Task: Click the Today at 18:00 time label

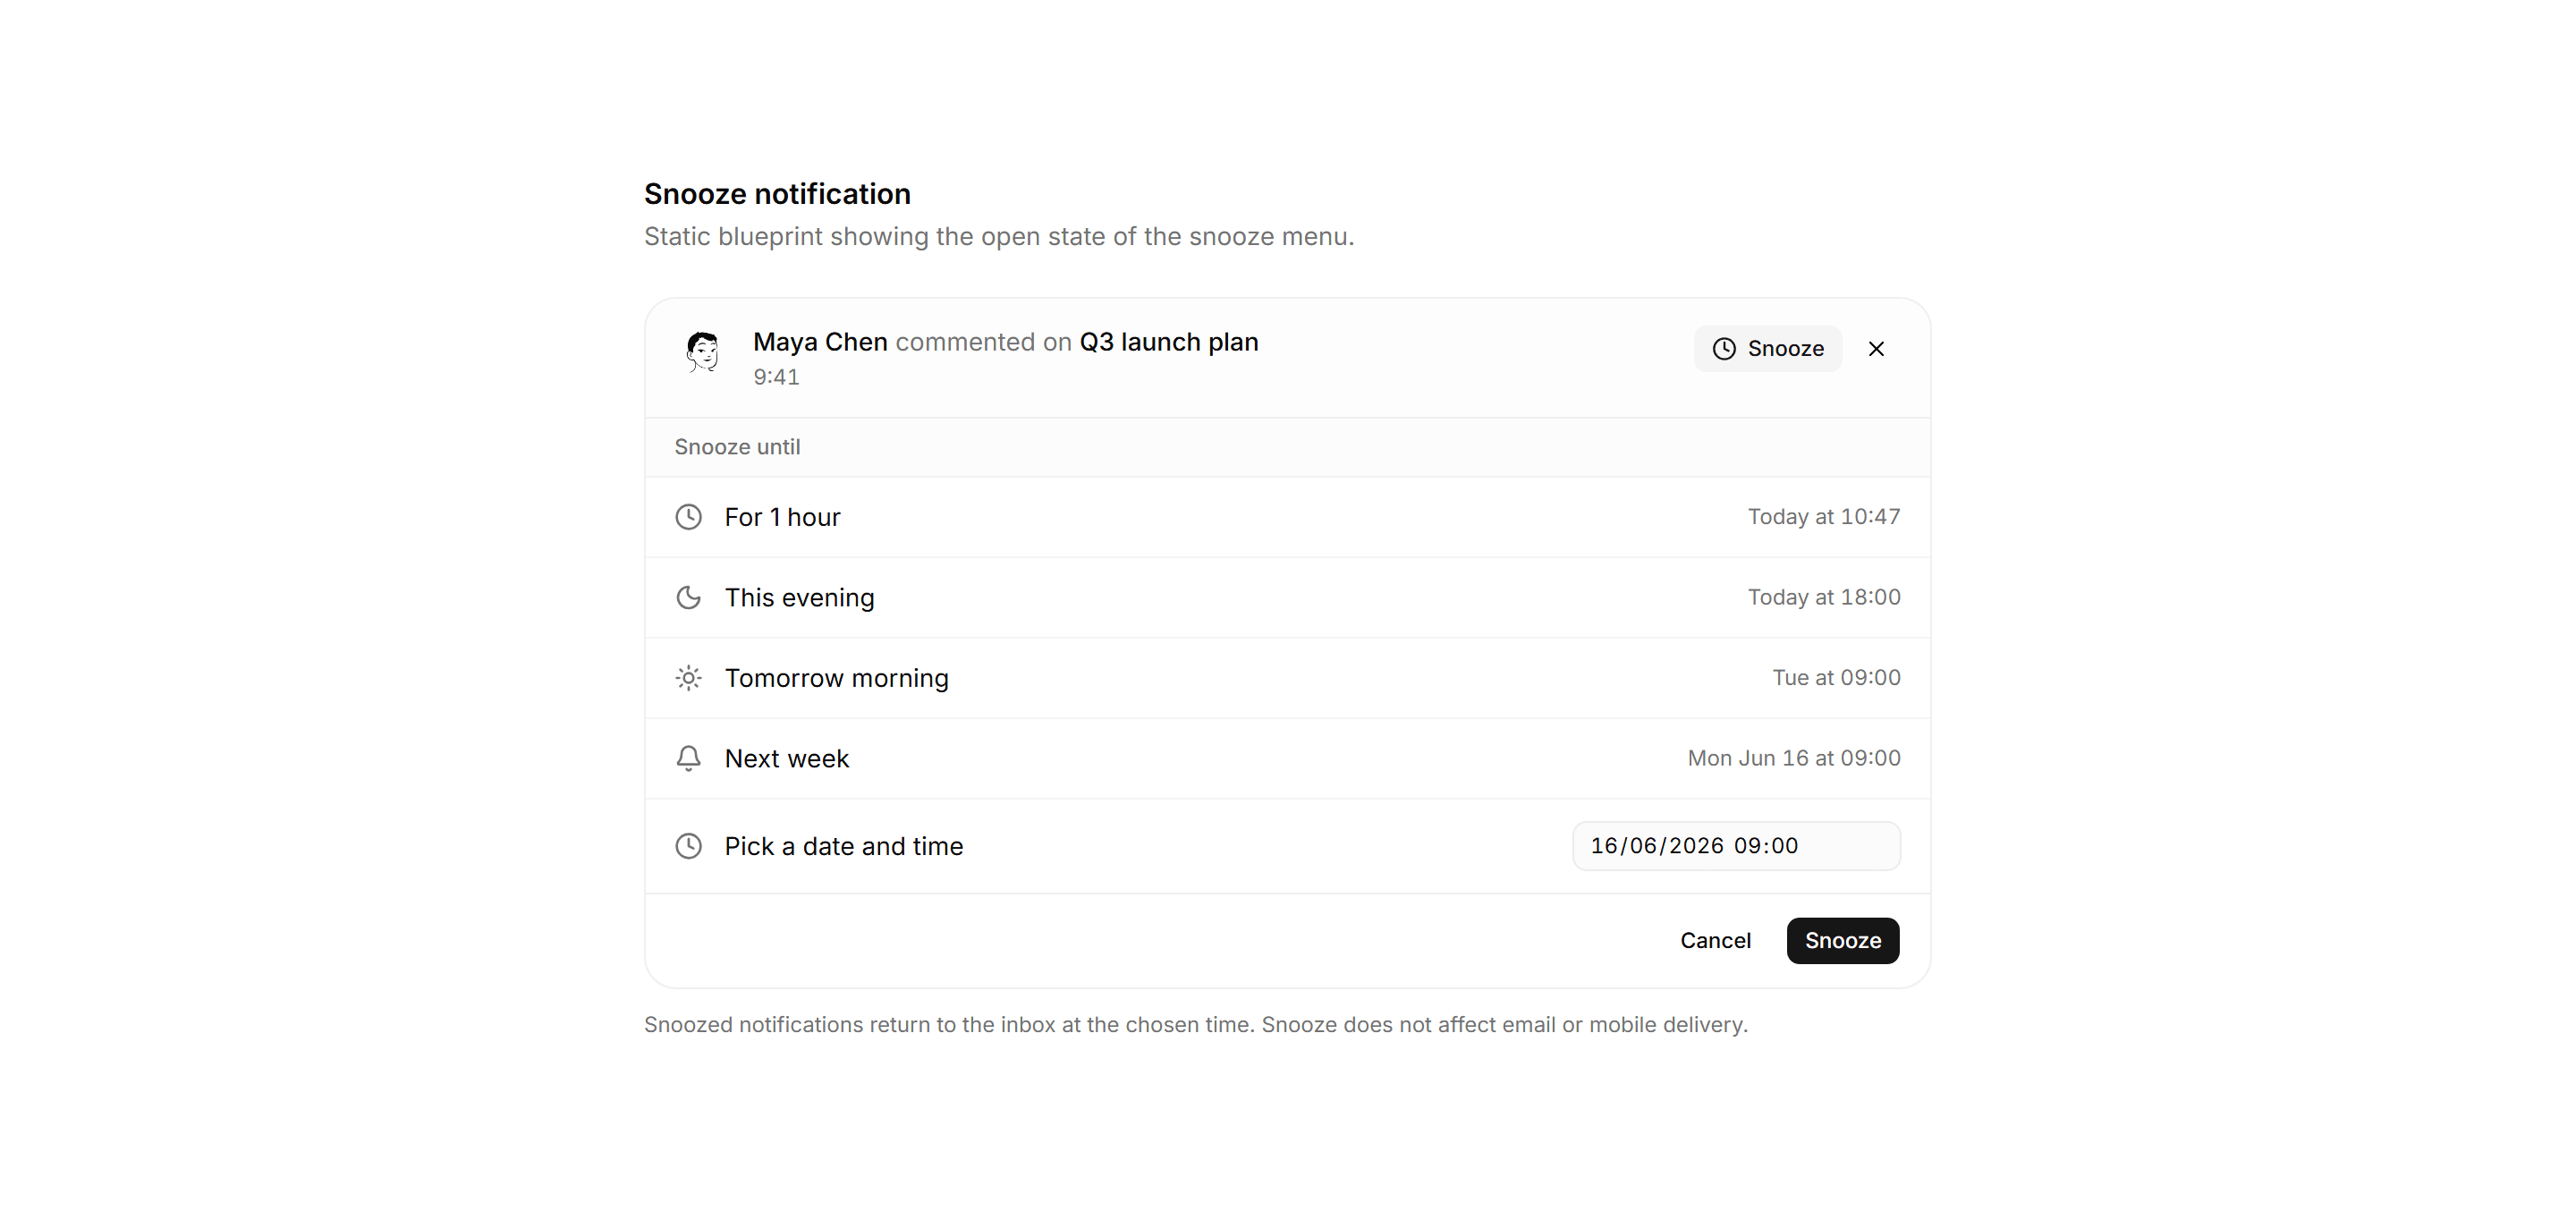Action: (1824, 597)
